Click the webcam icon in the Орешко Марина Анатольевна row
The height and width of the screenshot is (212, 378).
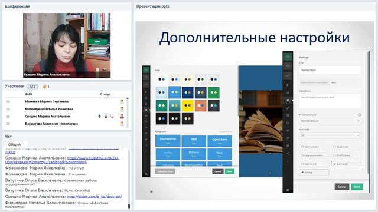click(106, 117)
